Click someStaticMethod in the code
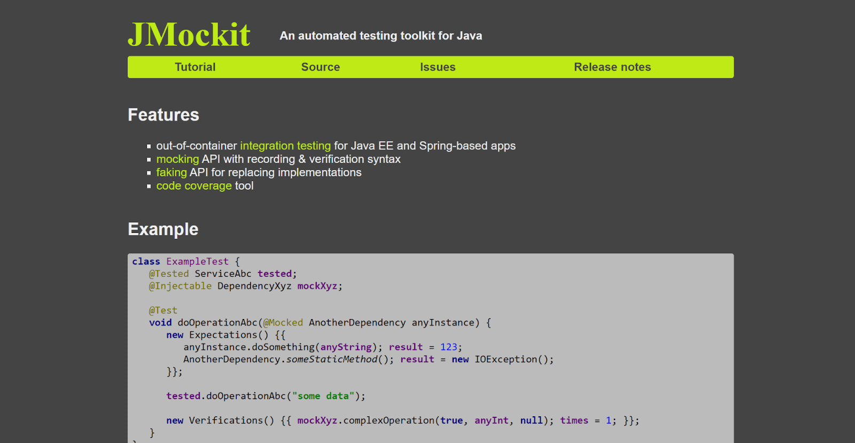 pyautogui.click(x=332, y=360)
